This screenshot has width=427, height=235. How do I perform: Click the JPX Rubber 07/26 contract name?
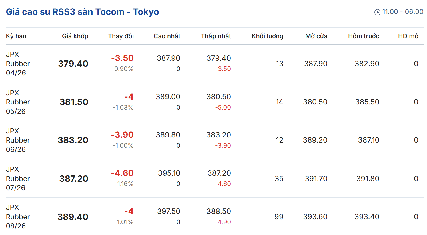18,179
